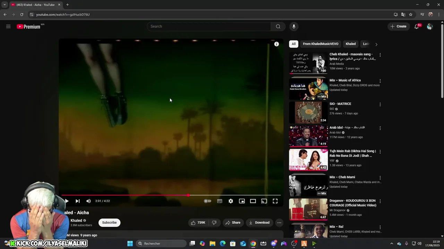Cast the video to a TV
Image resolution: width=444 pixels, height=249 pixels.
click(x=264, y=201)
